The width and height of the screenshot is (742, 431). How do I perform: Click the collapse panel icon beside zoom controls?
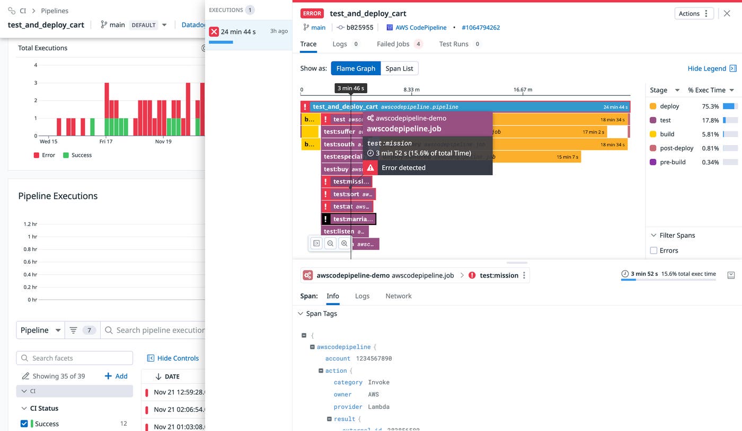click(x=316, y=244)
